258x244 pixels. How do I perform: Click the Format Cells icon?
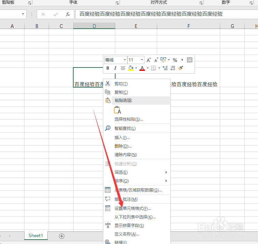108,208
